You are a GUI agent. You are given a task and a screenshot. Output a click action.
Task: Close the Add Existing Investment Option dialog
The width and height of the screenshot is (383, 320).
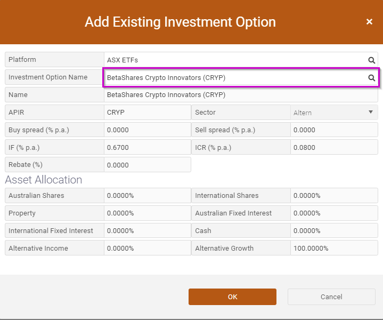(x=369, y=22)
